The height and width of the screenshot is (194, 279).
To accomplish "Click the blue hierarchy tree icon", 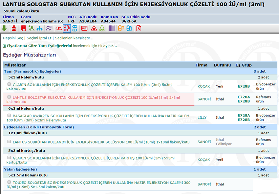I will 40,28.
